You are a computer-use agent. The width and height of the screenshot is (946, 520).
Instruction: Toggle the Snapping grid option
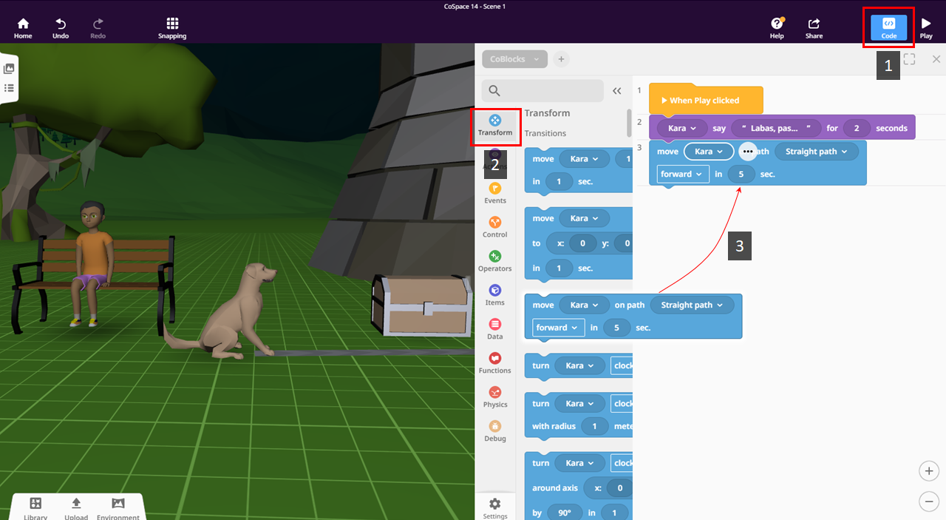point(172,28)
